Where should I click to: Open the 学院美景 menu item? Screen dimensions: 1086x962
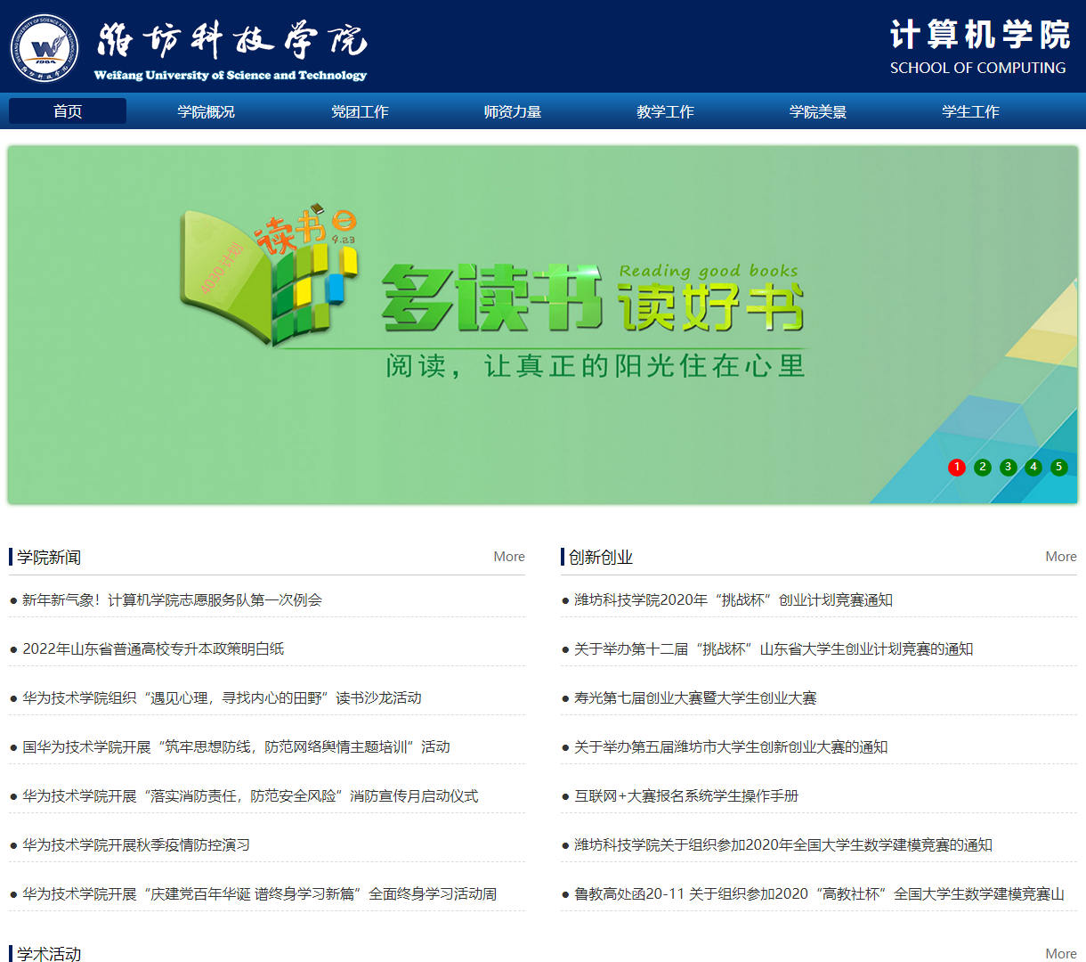(x=817, y=111)
